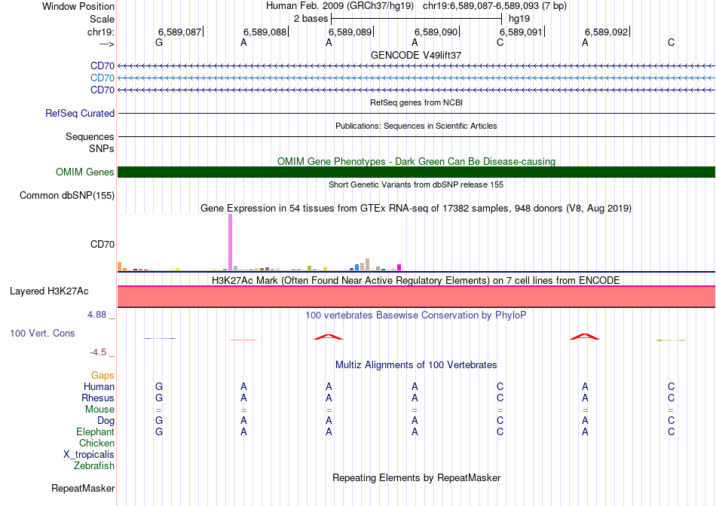This screenshot has width=716, height=506.
Task: Click the 100 vertebrates Basewise Conservation title
Action: coord(416,315)
